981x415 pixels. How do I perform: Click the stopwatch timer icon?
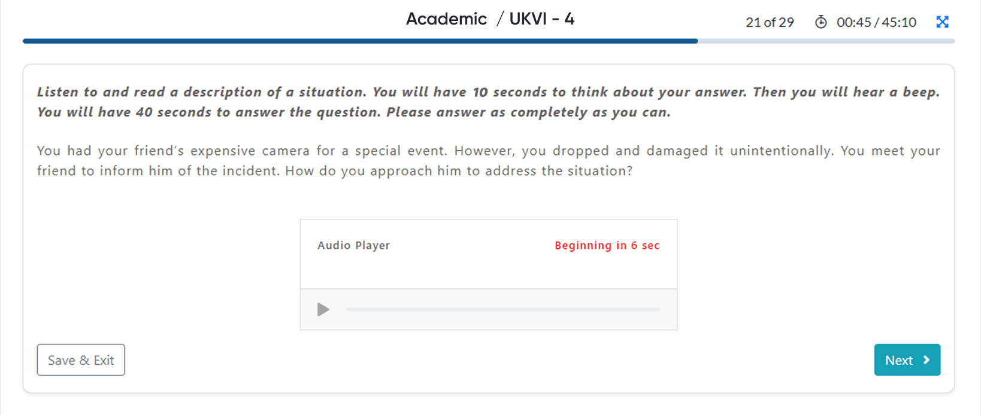pos(820,22)
